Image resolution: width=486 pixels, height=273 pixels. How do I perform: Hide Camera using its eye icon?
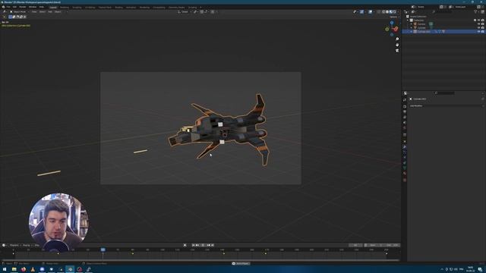pyautogui.click(x=479, y=24)
